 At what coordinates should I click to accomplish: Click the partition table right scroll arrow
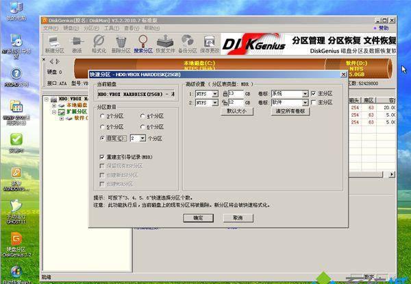tap(392, 174)
